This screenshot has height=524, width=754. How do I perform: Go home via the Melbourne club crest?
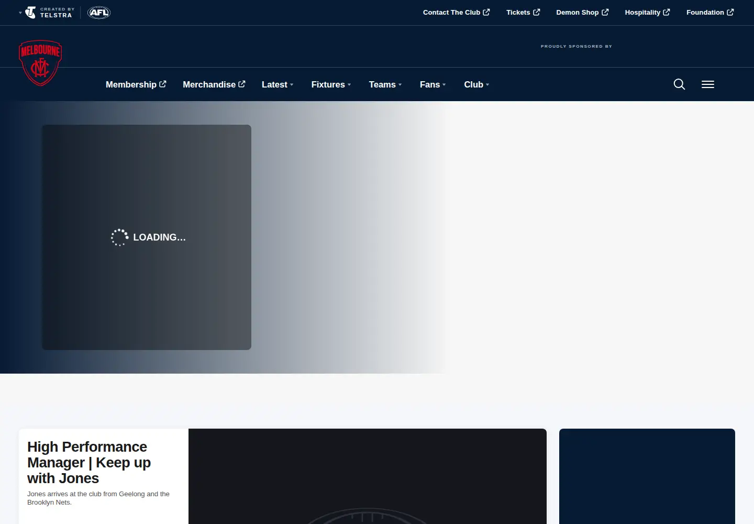point(40,63)
